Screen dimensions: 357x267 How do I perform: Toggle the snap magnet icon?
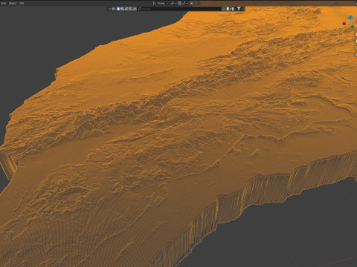click(x=179, y=4)
